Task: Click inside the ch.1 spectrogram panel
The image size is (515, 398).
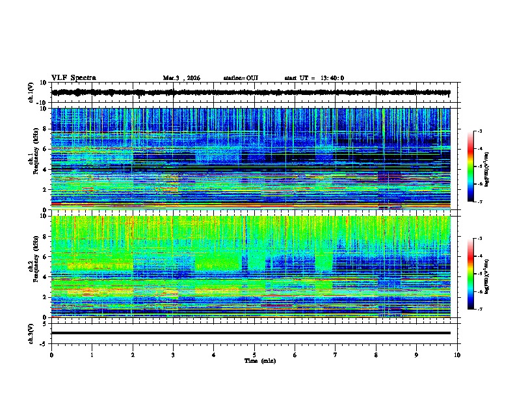Action: (x=250, y=159)
